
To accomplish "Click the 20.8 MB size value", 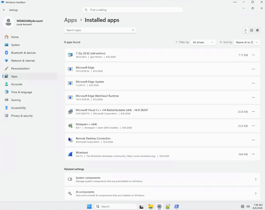I will coord(243,112).
